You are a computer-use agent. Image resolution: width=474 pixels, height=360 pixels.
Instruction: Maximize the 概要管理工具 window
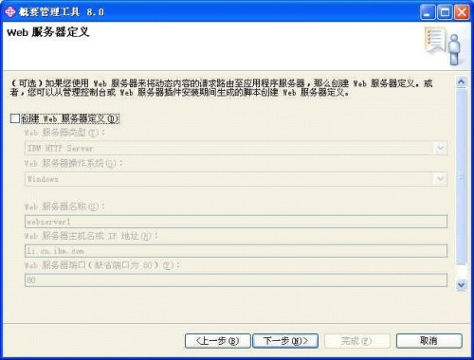[445, 12]
